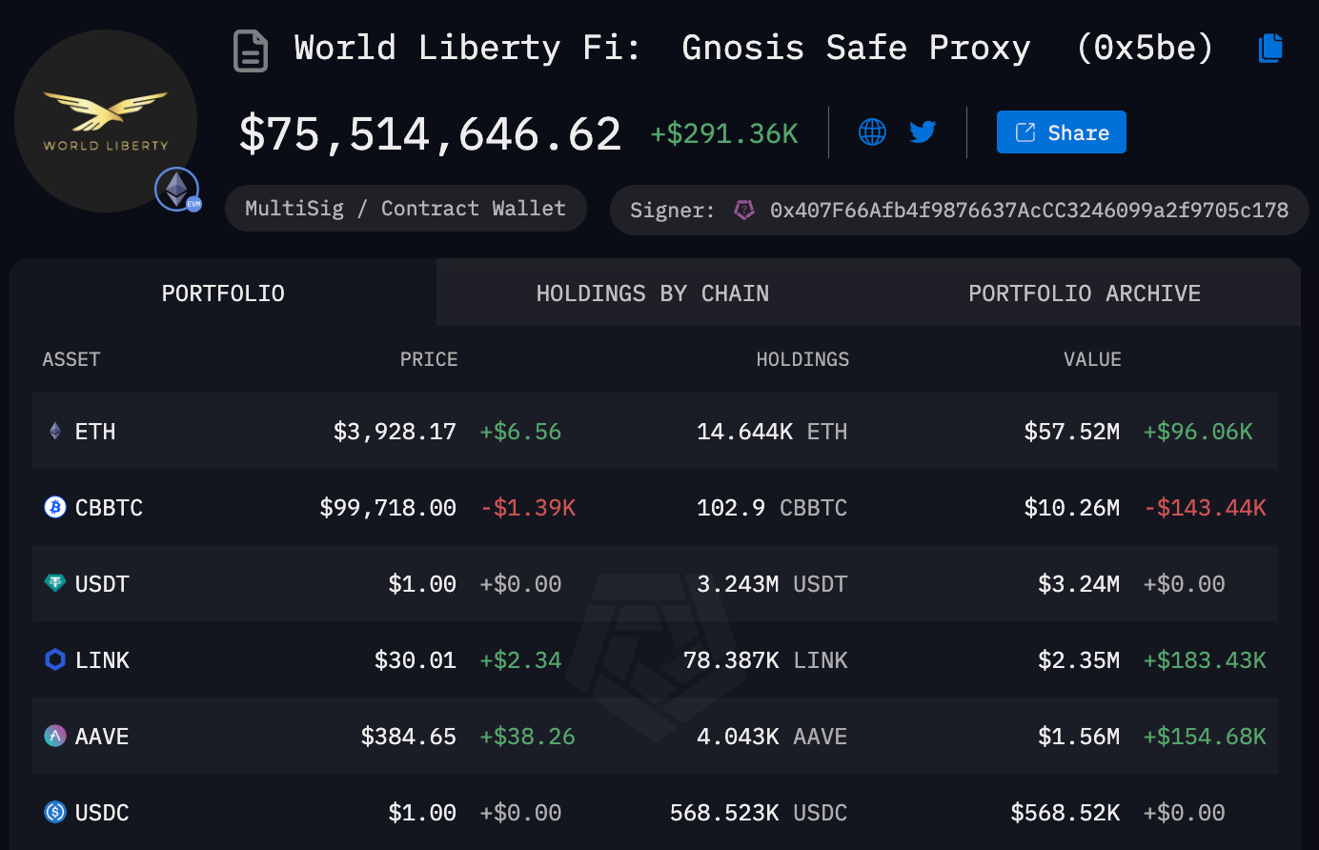The image size is (1319, 850).
Task: Click the CBBTC value change -$143.44K
Action: (x=1206, y=508)
